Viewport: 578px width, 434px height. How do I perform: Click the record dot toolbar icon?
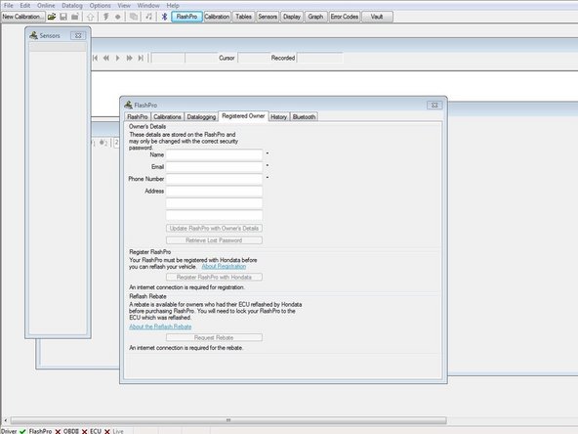pyautogui.click(x=117, y=17)
